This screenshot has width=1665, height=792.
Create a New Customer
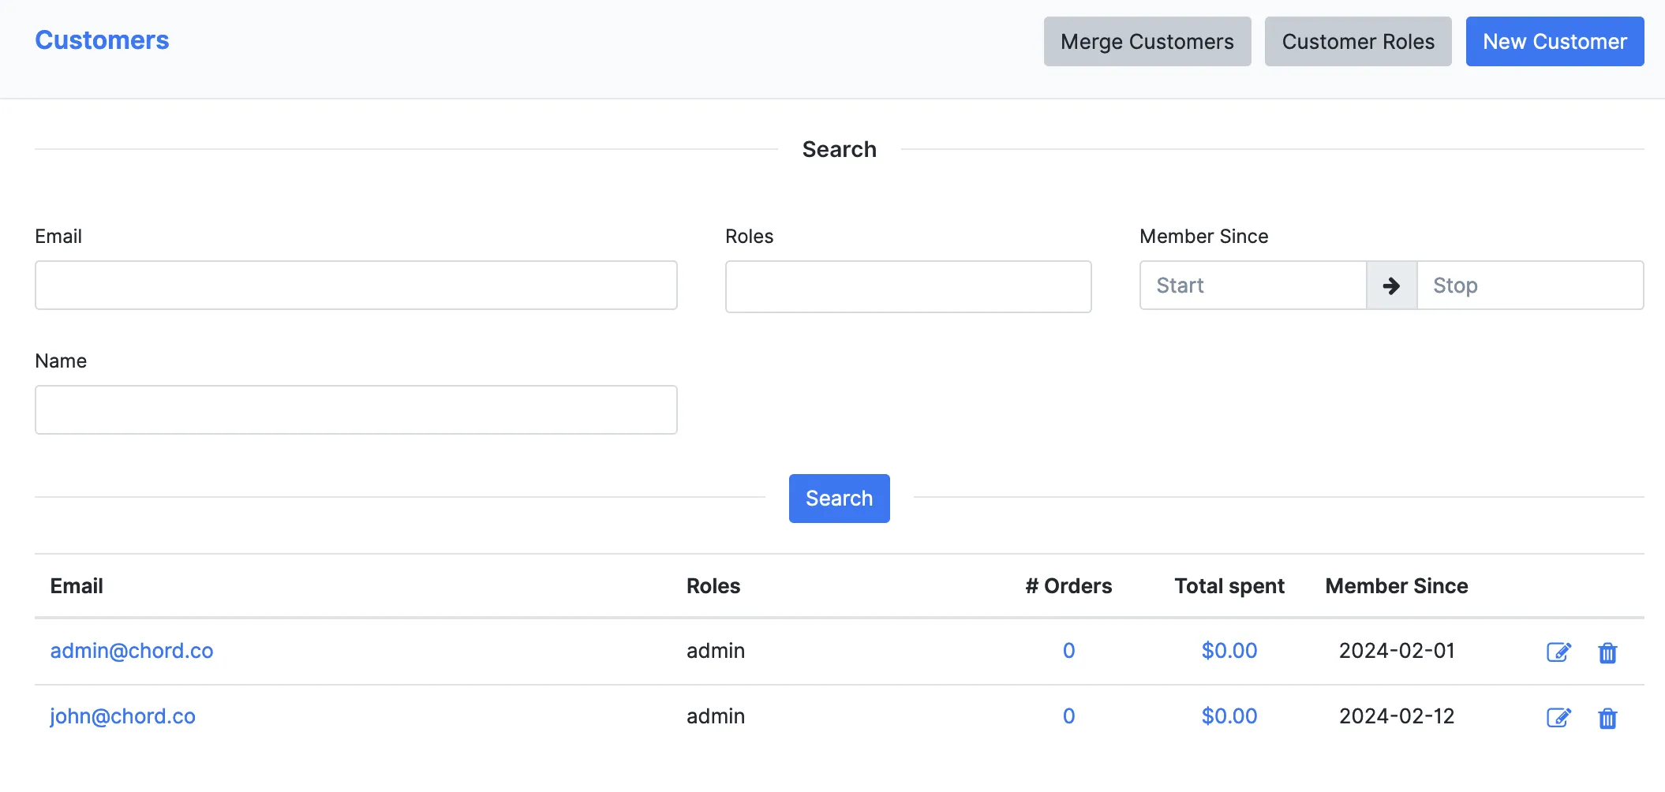point(1555,42)
